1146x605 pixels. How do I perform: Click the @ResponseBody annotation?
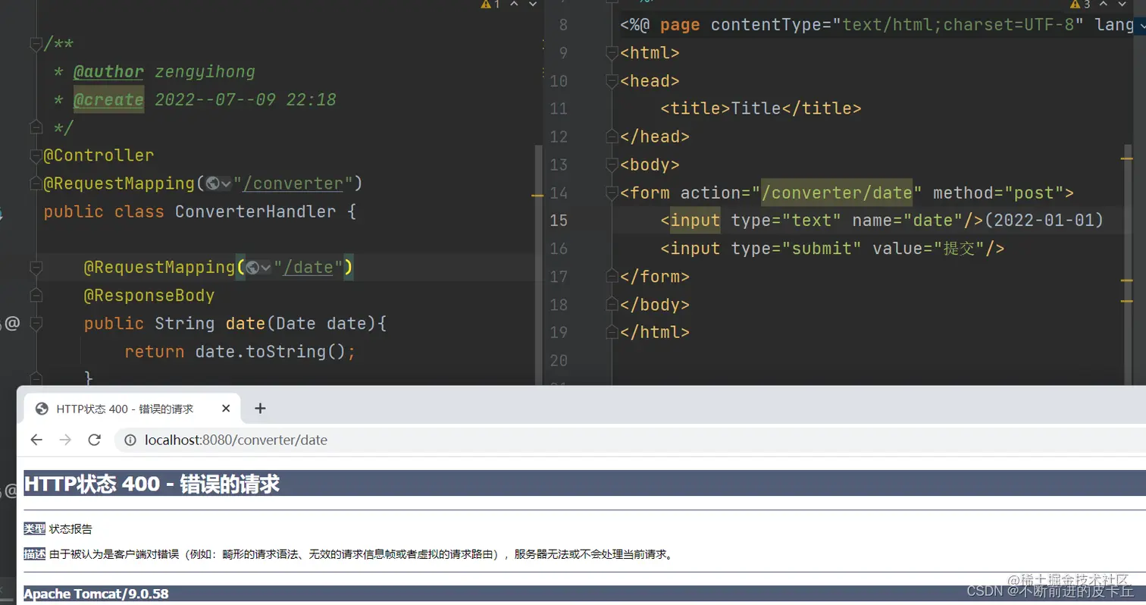coord(149,296)
